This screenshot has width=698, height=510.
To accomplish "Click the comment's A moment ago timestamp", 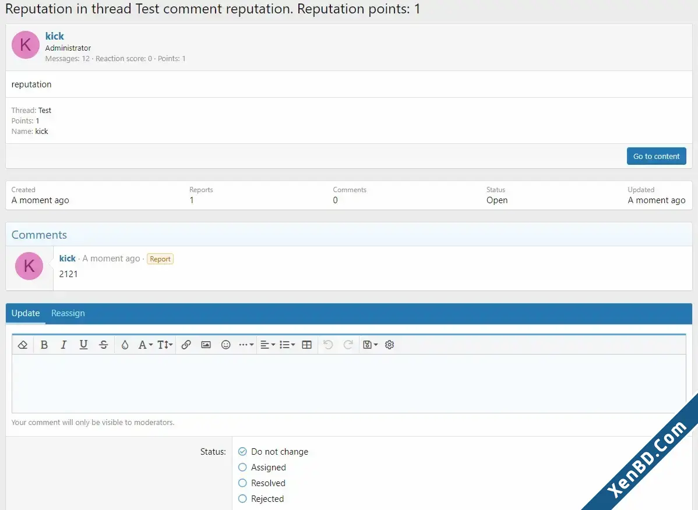I will (x=111, y=258).
